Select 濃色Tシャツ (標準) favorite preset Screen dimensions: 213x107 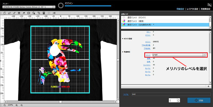136,21
